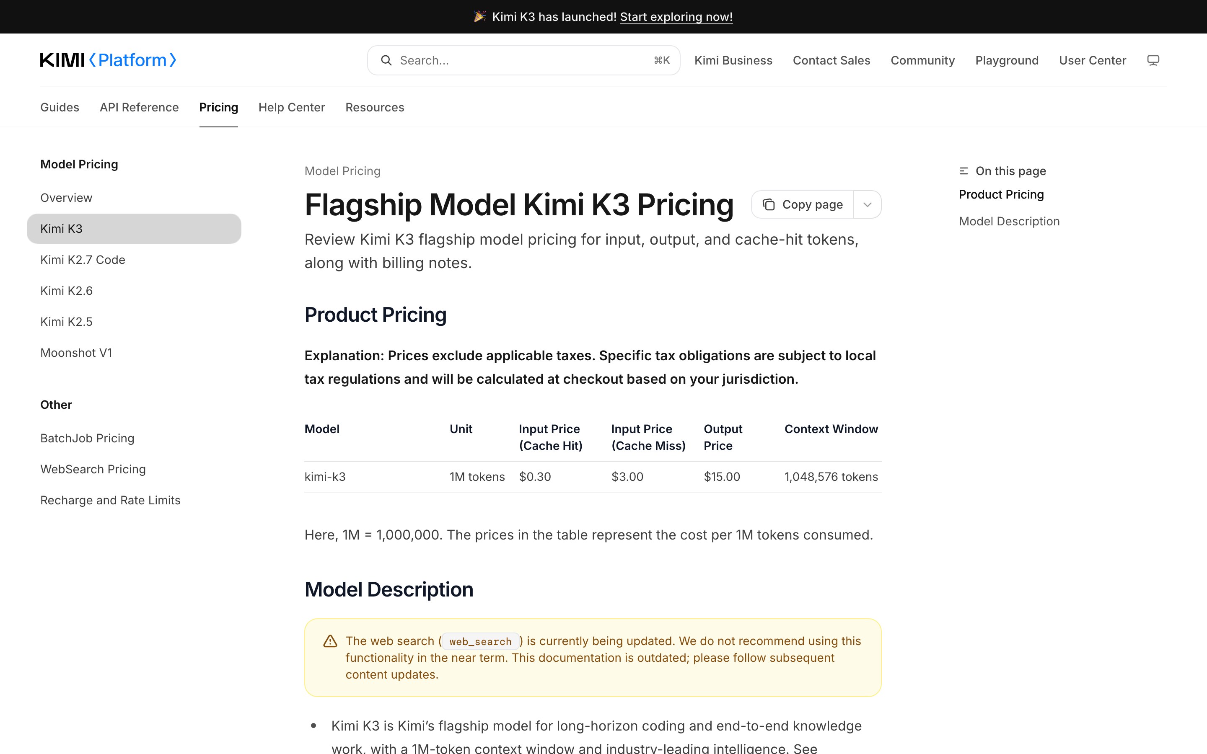Screen dimensions: 1207x754
Task: Visit the Community page
Action: (923, 60)
